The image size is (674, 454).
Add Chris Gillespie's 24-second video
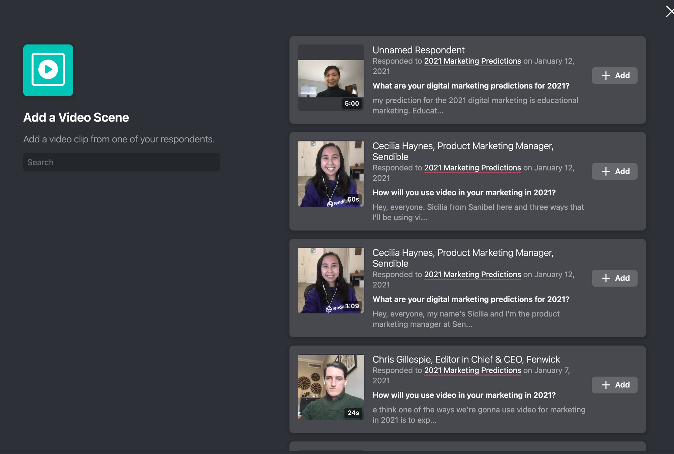coord(614,385)
